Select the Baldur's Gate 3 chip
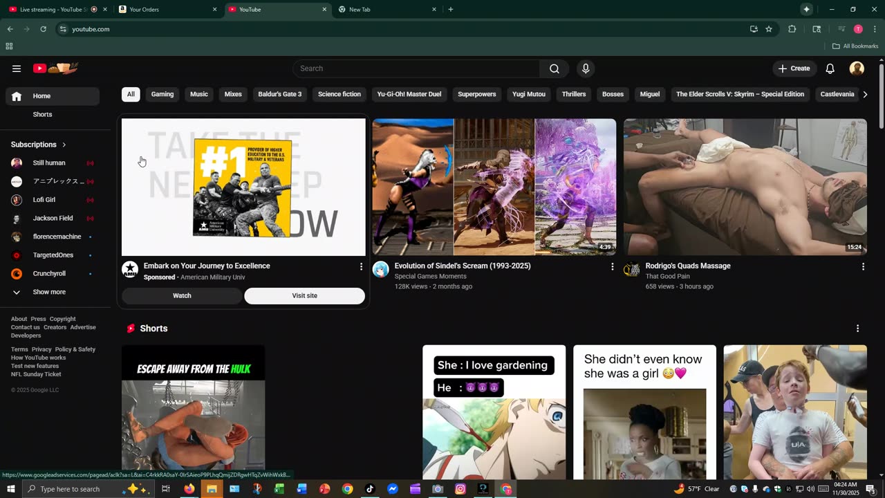 tap(280, 94)
